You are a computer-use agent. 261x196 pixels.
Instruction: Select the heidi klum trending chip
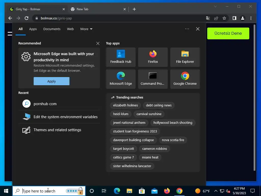pyautogui.click(x=121, y=114)
